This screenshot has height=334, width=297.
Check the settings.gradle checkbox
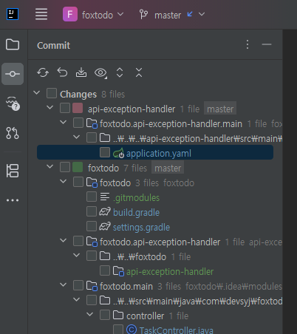[92, 226]
